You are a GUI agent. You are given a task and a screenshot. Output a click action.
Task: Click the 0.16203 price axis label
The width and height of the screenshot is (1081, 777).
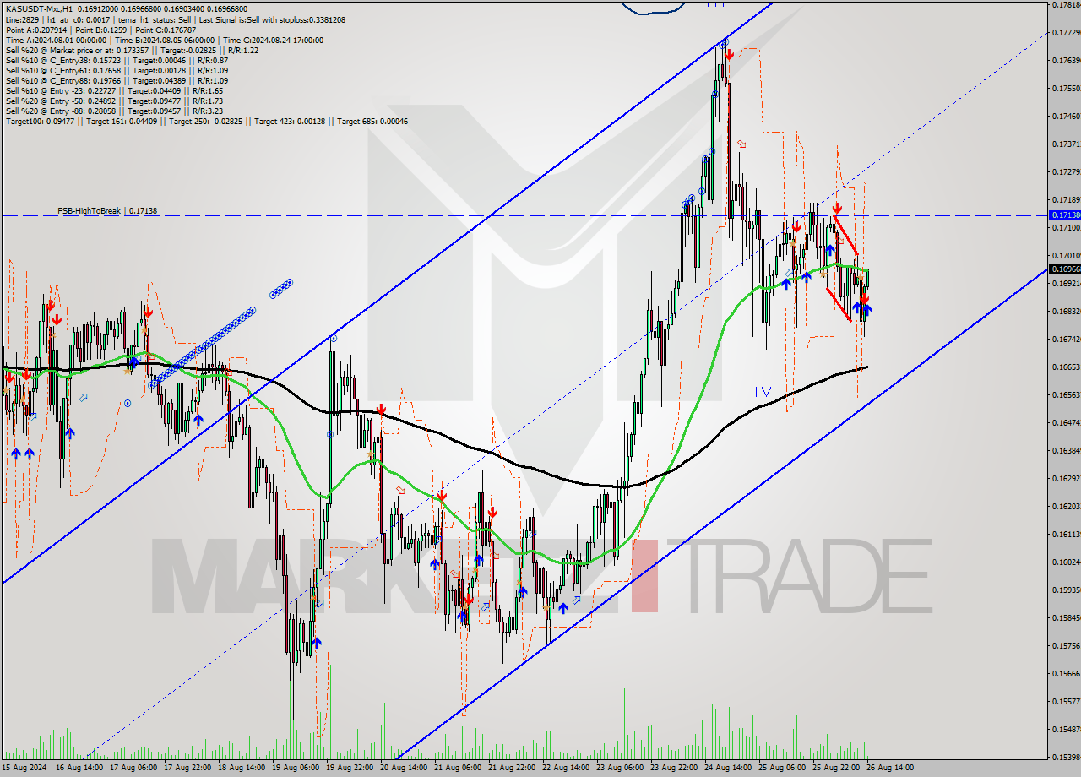pyautogui.click(x=1067, y=507)
